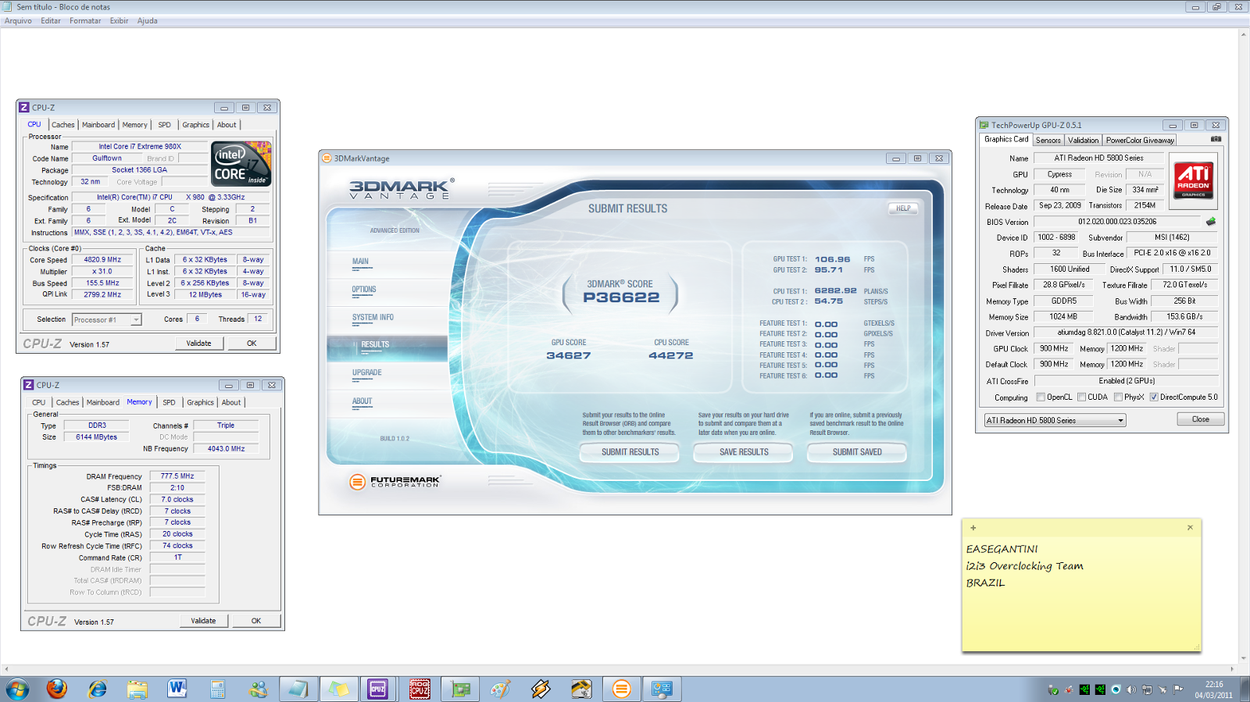Take screenshot using GPU-Z camera icon
Image resolution: width=1250 pixels, height=702 pixels.
(x=1216, y=139)
